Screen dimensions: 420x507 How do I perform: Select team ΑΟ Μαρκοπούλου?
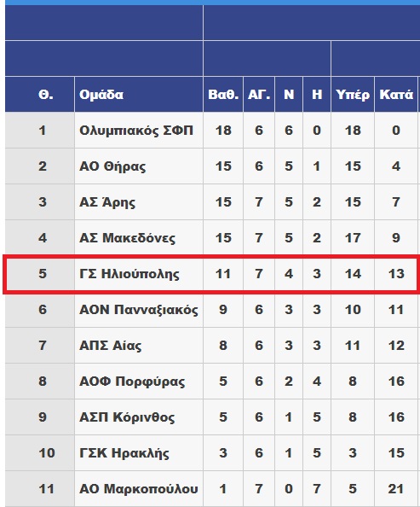coord(139,489)
